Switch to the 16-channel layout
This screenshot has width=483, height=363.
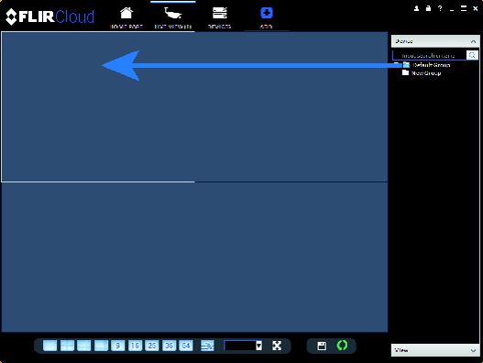(135, 346)
